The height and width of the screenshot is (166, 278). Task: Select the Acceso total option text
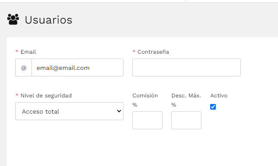[x=41, y=111]
